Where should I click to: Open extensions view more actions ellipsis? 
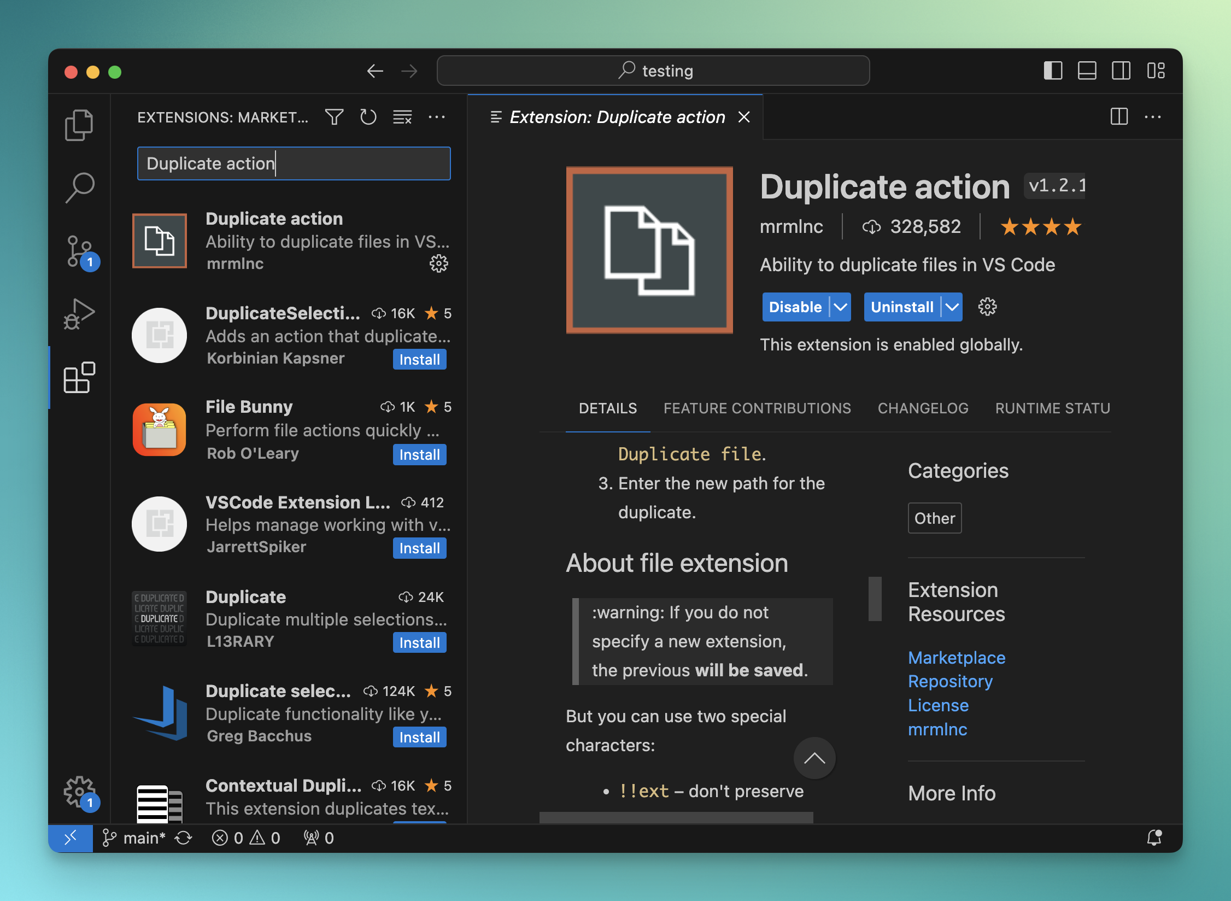[436, 117]
